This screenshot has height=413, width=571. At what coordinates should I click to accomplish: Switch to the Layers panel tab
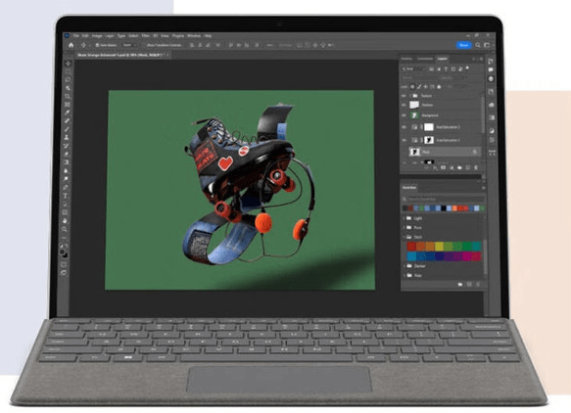click(443, 59)
